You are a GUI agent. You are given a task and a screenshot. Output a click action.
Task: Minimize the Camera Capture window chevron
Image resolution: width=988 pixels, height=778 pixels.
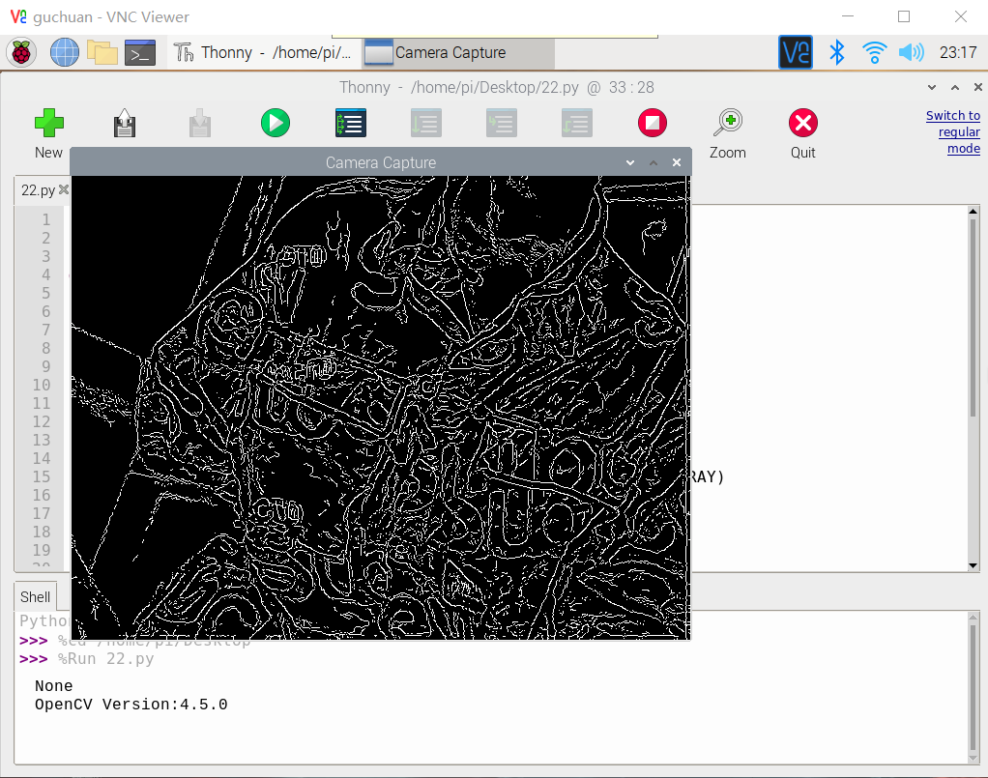click(630, 162)
